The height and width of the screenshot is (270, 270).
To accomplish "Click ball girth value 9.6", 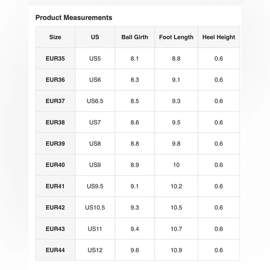I will (135, 250).
